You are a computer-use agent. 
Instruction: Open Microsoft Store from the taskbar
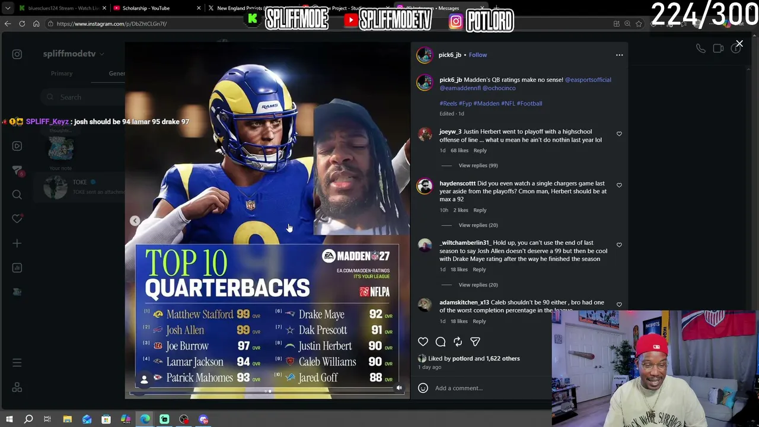click(x=106, y=420)
